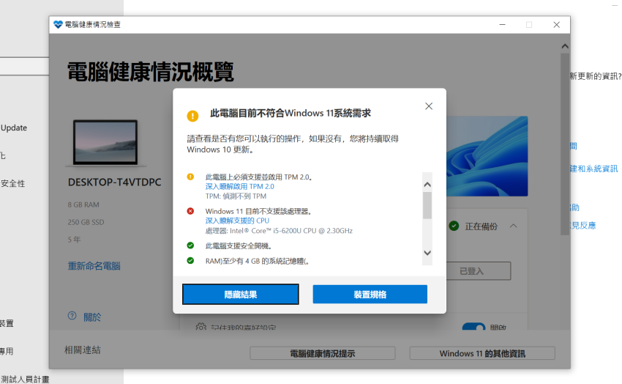The width and height of the screenshot is (622, 384).
Task: Open Windows 11 的其他資訊 button
Action: (x=482, y=353)
